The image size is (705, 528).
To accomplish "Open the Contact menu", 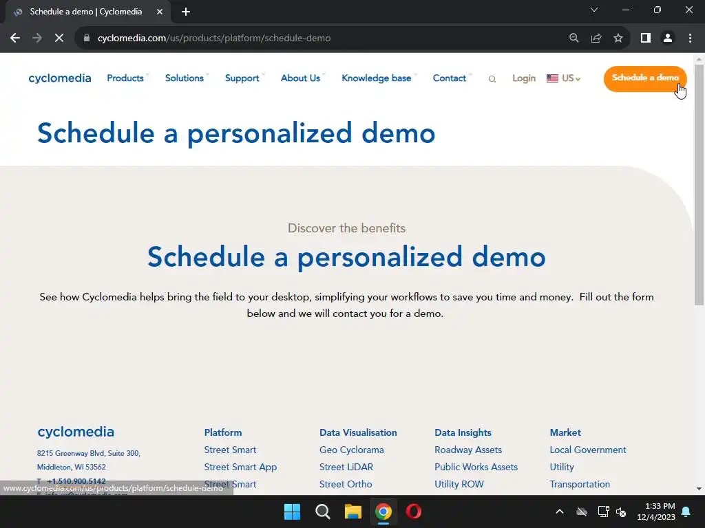I will coord(449,78).
